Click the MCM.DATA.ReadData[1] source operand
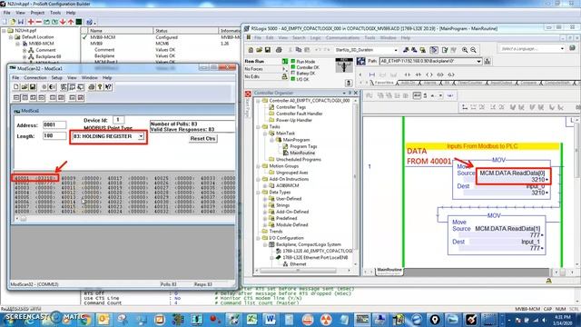Image resolution: width=581 pixels, height=327 pixels. (x=507, y=229)
